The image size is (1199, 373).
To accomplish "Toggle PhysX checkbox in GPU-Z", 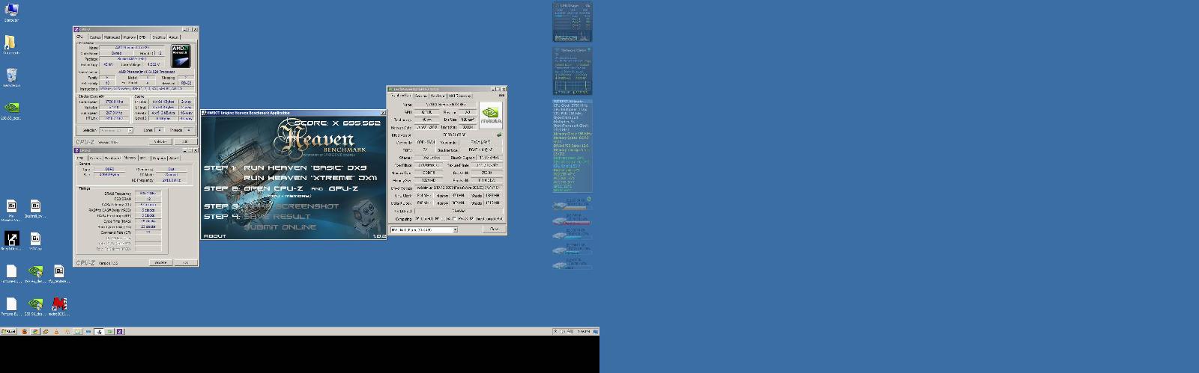I will click(x=454, y=218).
